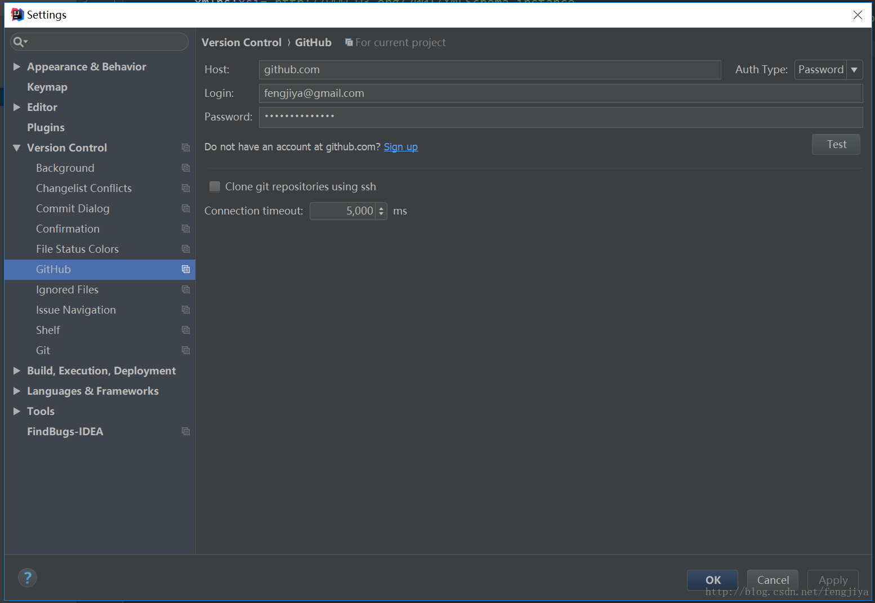Follow the Sign up link

point(401,147)
